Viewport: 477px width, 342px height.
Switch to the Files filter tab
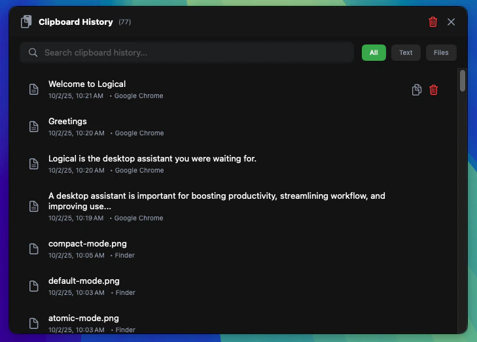(441, 52)
